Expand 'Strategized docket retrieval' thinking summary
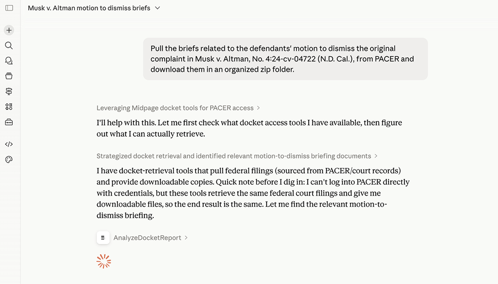498x284 pixels. coord(237,156)
